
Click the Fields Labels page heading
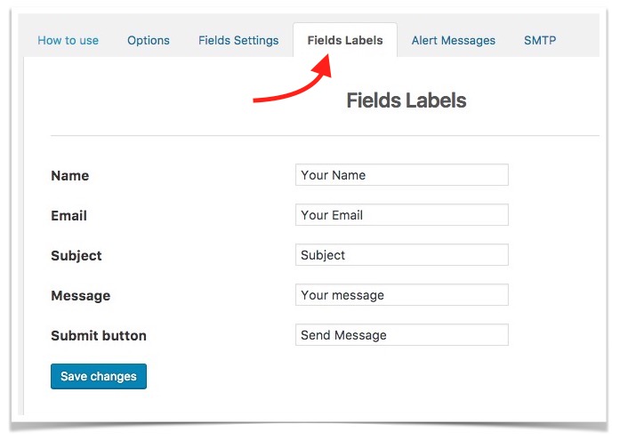tap(406, 100)
